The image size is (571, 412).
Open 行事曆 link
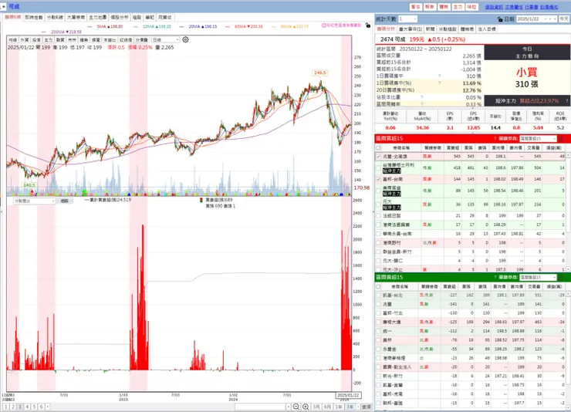pyautogui.click(x=532, y=7)
